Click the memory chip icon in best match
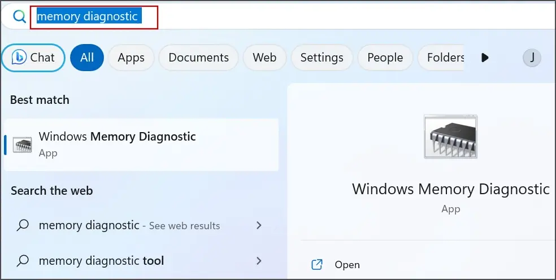This screenshot has height=280, width=556. click(23, 145)
